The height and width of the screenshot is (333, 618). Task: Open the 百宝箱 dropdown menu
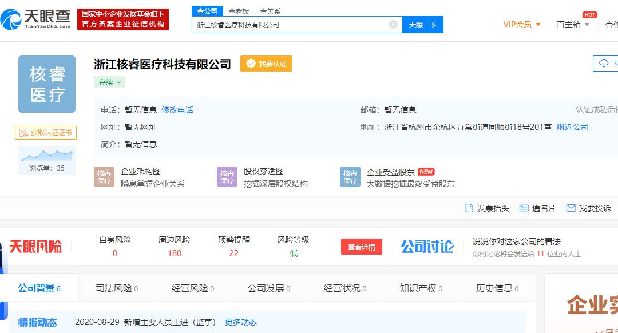click(x=572, y=24)
